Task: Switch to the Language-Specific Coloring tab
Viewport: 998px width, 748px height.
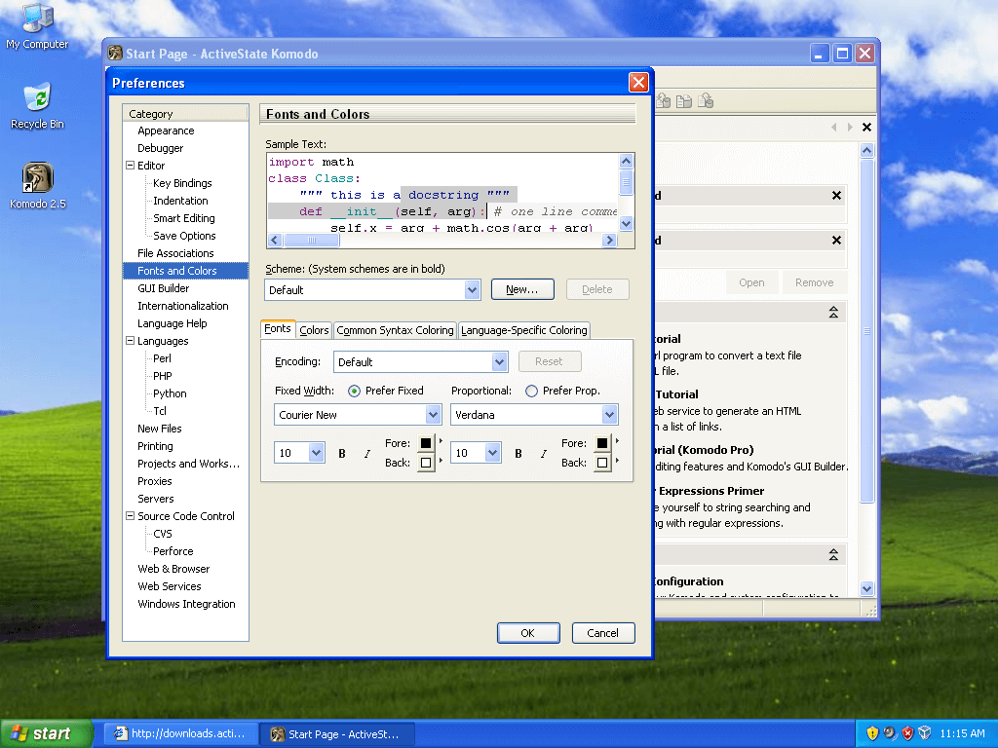Action: click(523, 330)
